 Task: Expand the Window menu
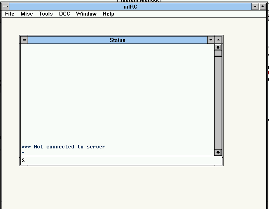pos(86,14)
